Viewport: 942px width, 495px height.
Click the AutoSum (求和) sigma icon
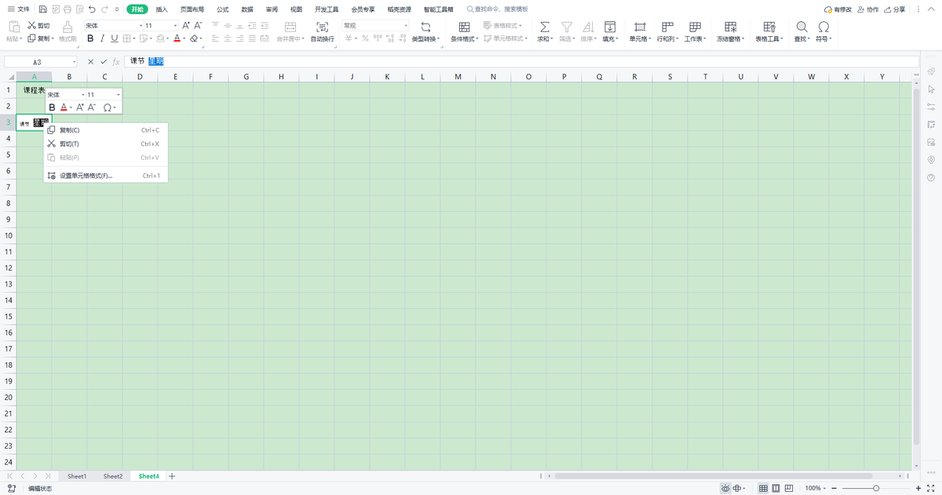[x=545, y=27]
